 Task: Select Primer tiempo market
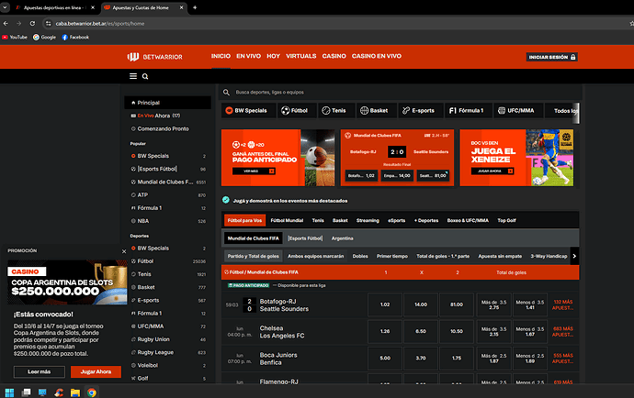click(391, 256)
